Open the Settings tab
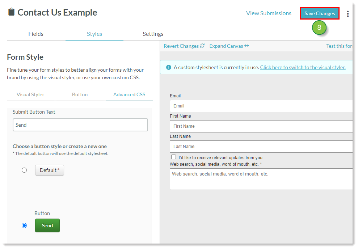 (x=153, y=34)
